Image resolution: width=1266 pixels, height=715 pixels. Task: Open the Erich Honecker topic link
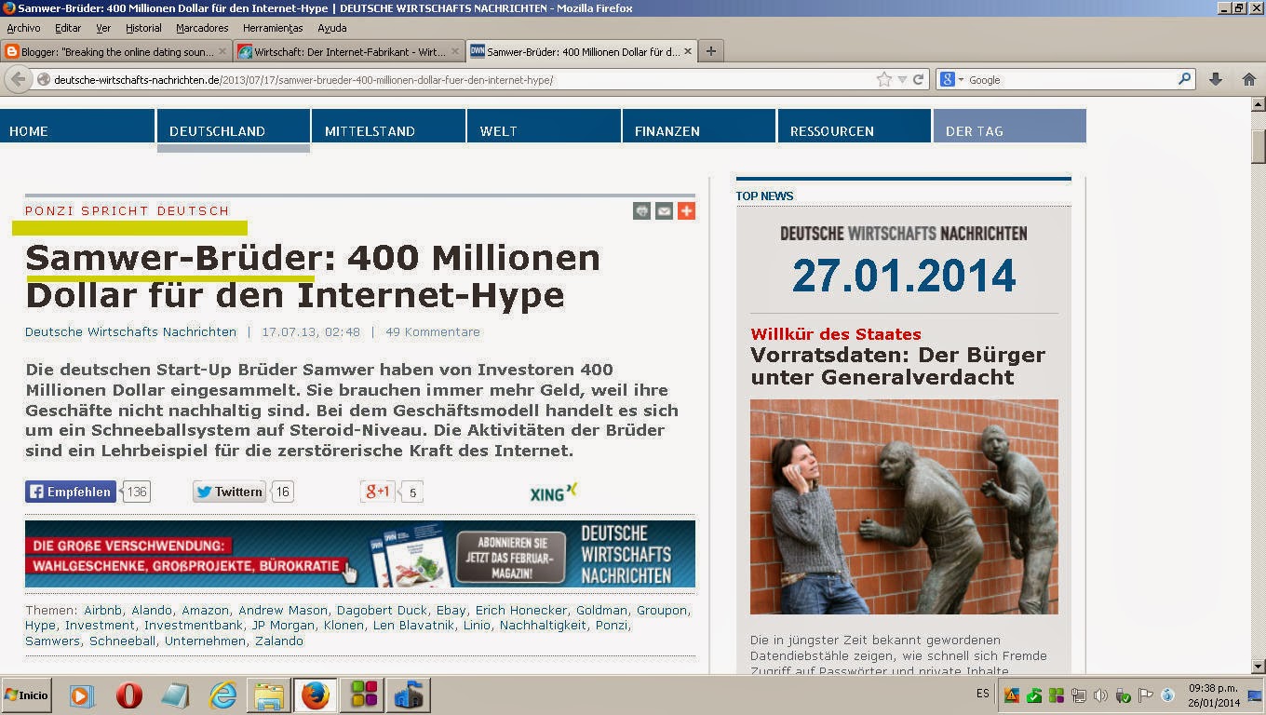point(520,611)
